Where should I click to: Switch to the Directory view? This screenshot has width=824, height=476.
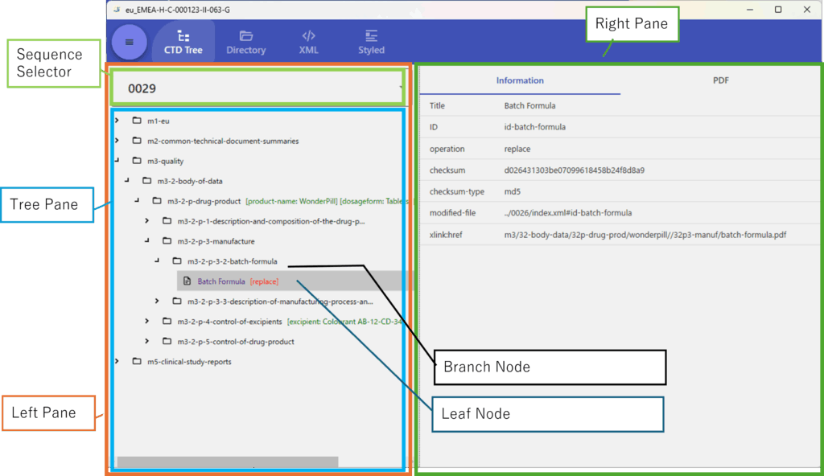(245, 36)
